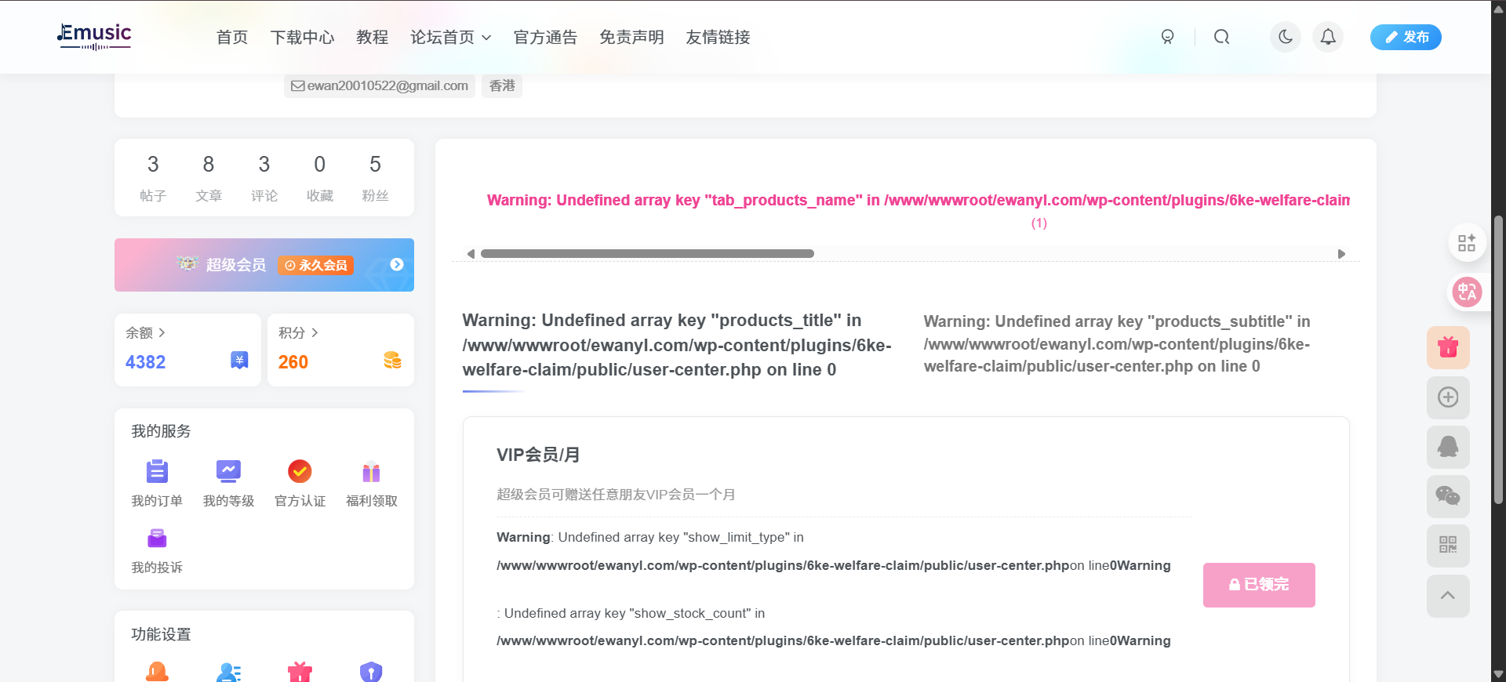Click the VIP会员/月 card title
Image resolution: width=1506 pixels, height=682 pixels.
tap(538, 455)
